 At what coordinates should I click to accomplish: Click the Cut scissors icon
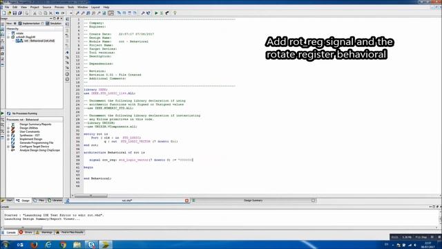35,13
